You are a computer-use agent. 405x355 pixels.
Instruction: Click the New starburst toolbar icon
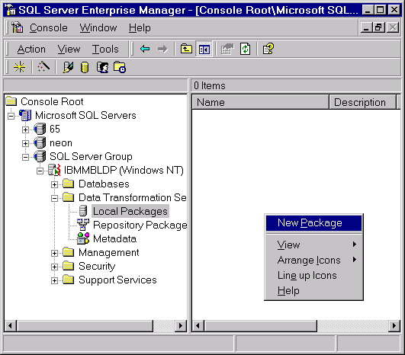19,67
